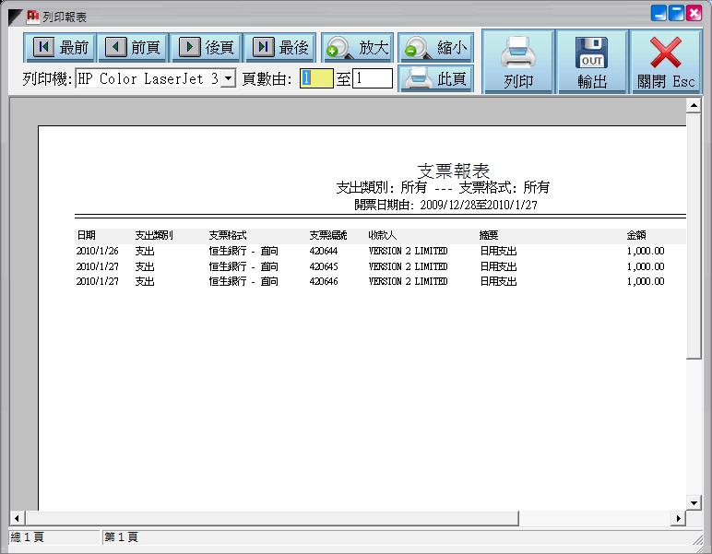Zoom out using the 縮小 magnifier button
The height and width of the screenshot is (554, 712).
(x=434, y=47)
